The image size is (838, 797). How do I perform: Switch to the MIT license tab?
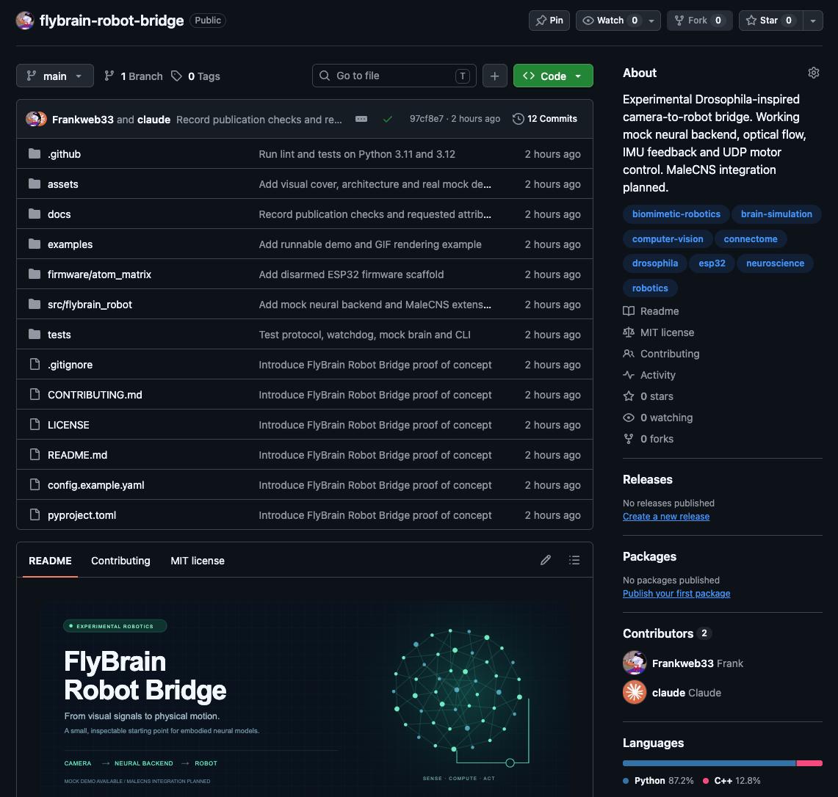tap(198, 561)
